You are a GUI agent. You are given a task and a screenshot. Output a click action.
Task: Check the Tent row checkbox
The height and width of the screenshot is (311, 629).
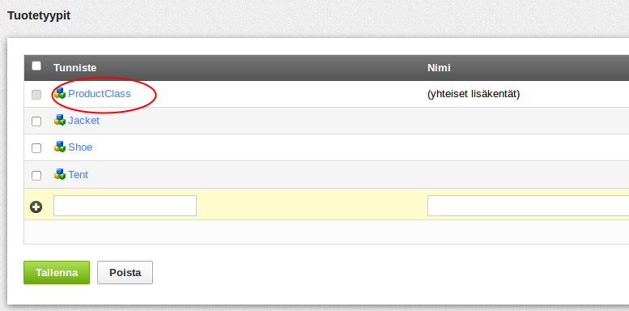click(x=36, y=176)
